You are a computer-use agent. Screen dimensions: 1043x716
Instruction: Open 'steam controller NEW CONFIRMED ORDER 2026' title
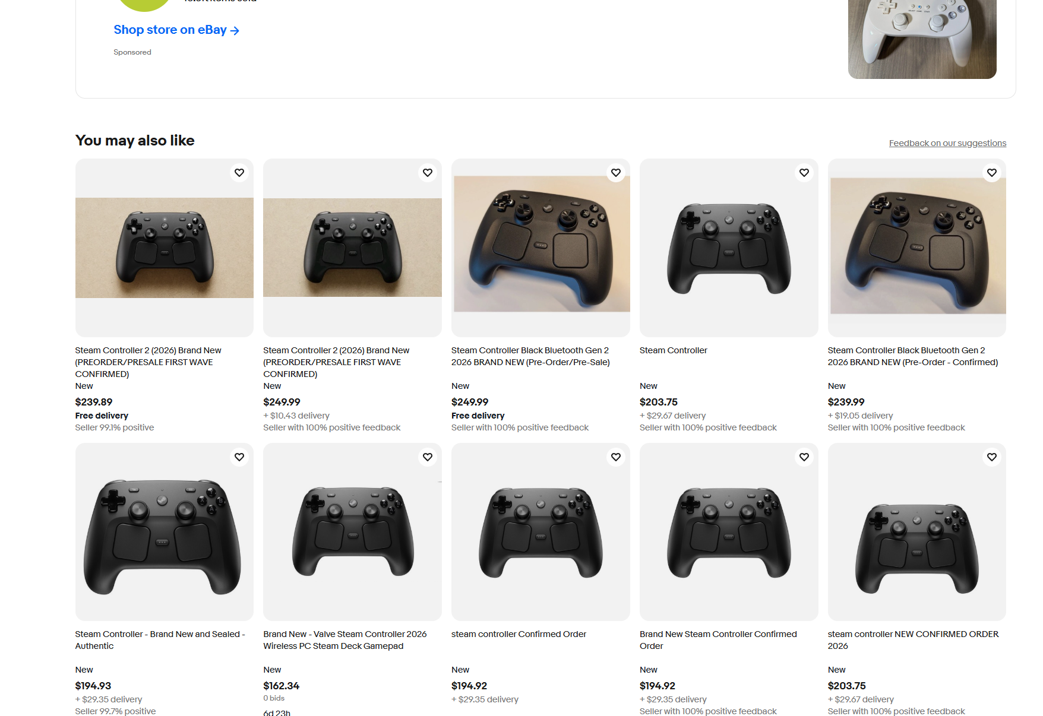point(914,640)
